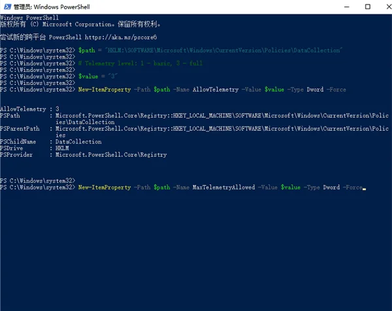Open the PowerShell title bar icon menu
This screenshot has width=392, height=311.
click(x=7, y=7)
